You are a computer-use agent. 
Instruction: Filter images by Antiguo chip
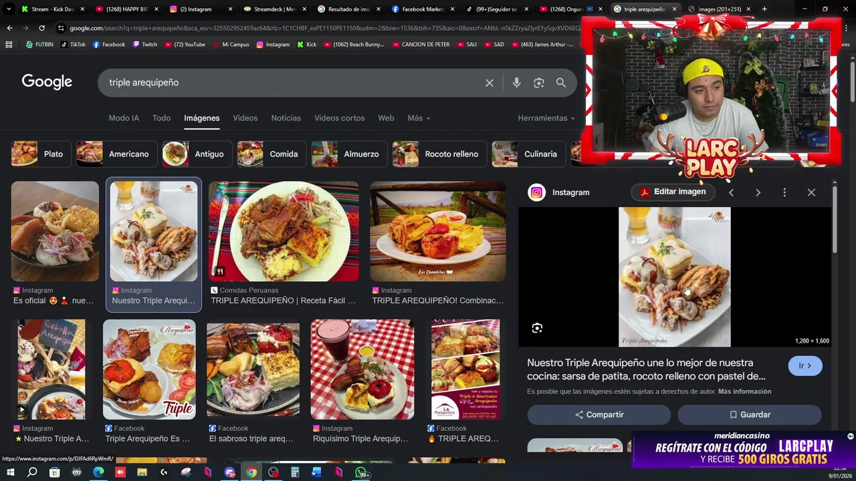[x=197, y=154]
